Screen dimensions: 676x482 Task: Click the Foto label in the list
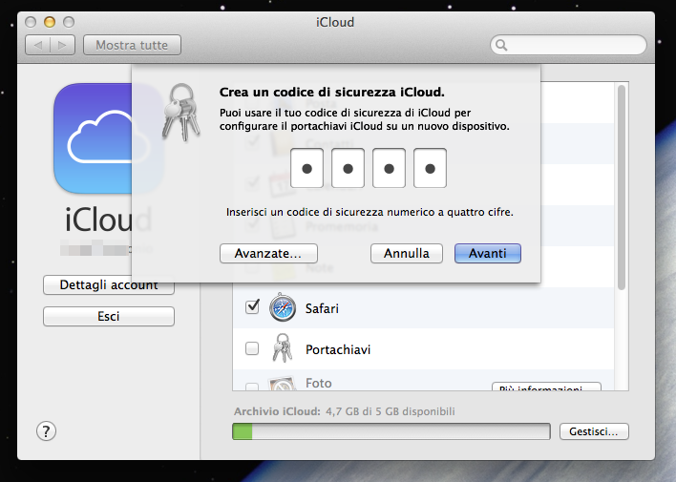319,384
